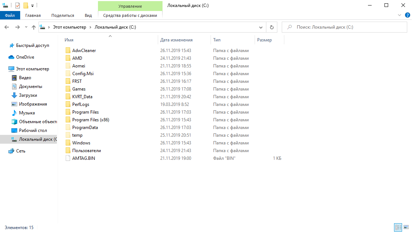
Task: Expand the ribbon chevron
Action: pyautogui.click(x=400, y=15)
